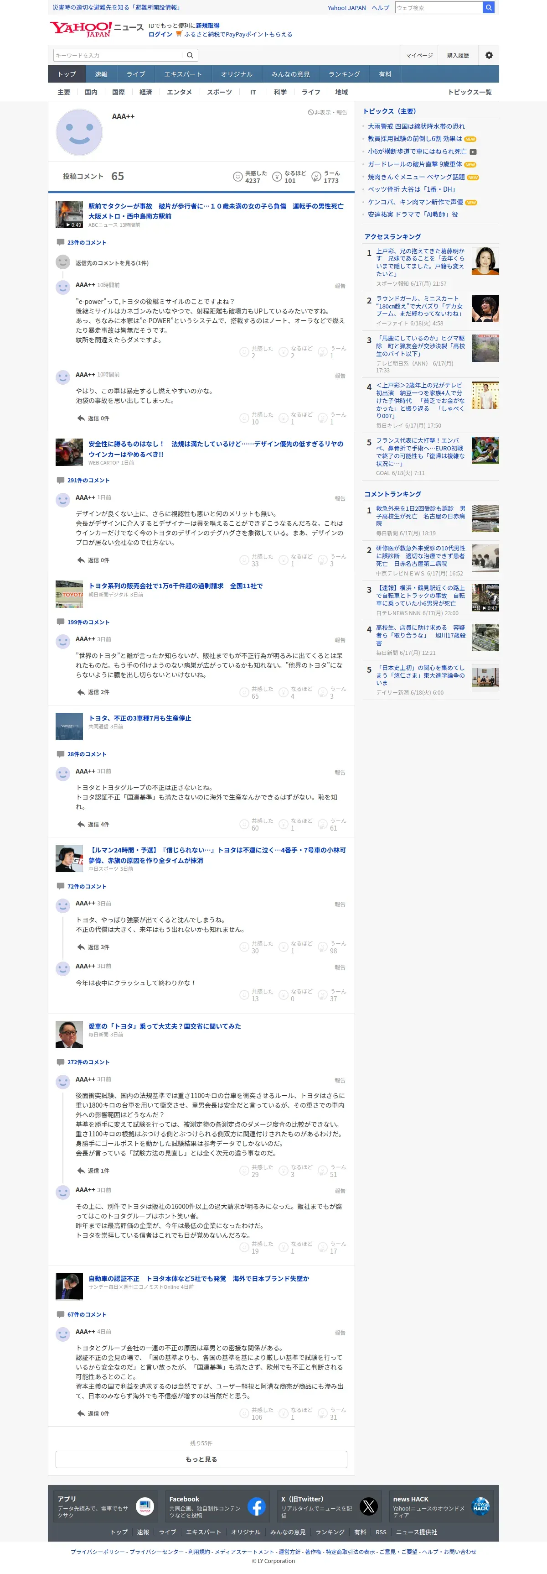Open the エキスパート tab
The width and height of the screenshot is (547, 1574).
pyautogui.click(x=182, y=74)
